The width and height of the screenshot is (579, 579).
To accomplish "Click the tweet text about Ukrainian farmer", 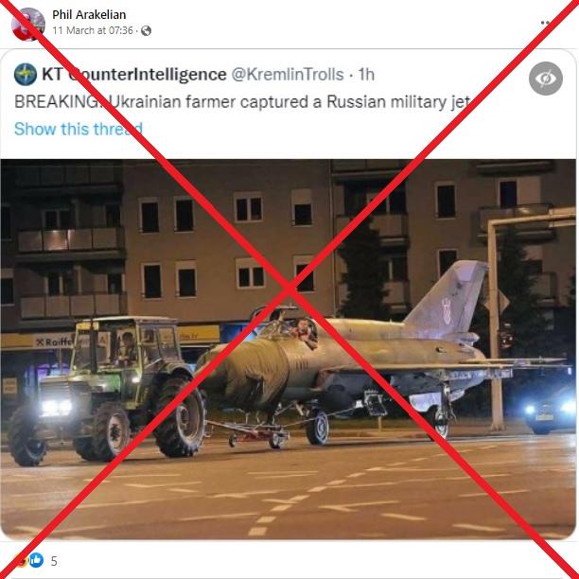I will coord(242,101).
